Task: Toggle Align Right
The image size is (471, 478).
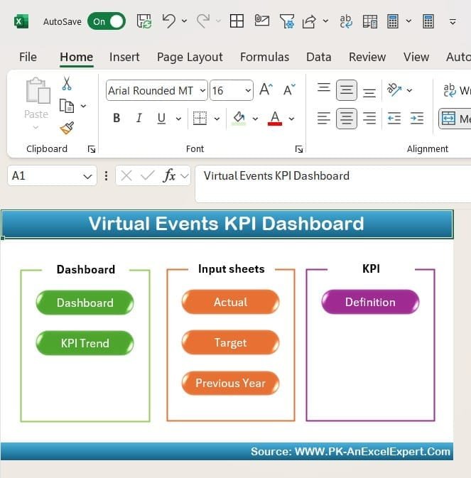Action: [x=369, y=119]
